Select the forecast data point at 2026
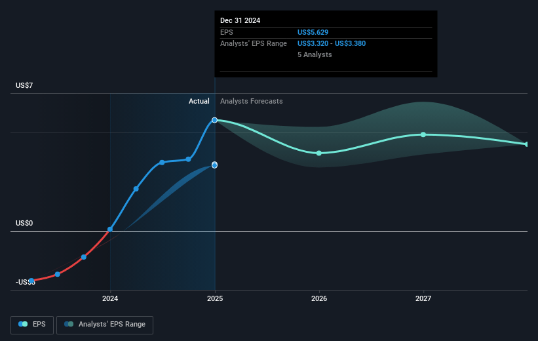Image resolution: width=538 pixels, height=341 pixels. click(x=319, y=153)
